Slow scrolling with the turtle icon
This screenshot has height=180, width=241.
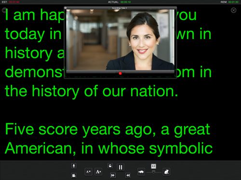[141, 172]
